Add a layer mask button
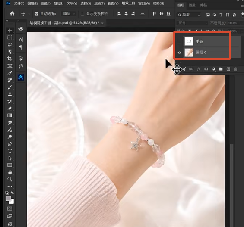The width and height of the screenshot is (244, 227). click(x=206, y=69)
